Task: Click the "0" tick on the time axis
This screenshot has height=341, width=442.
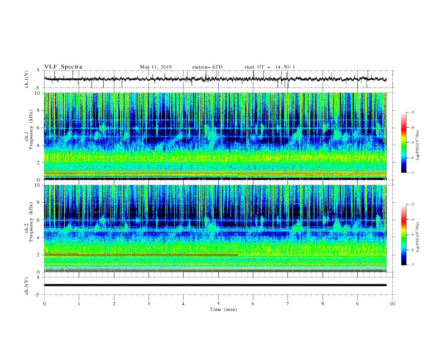Action: [x=44, y=304]
